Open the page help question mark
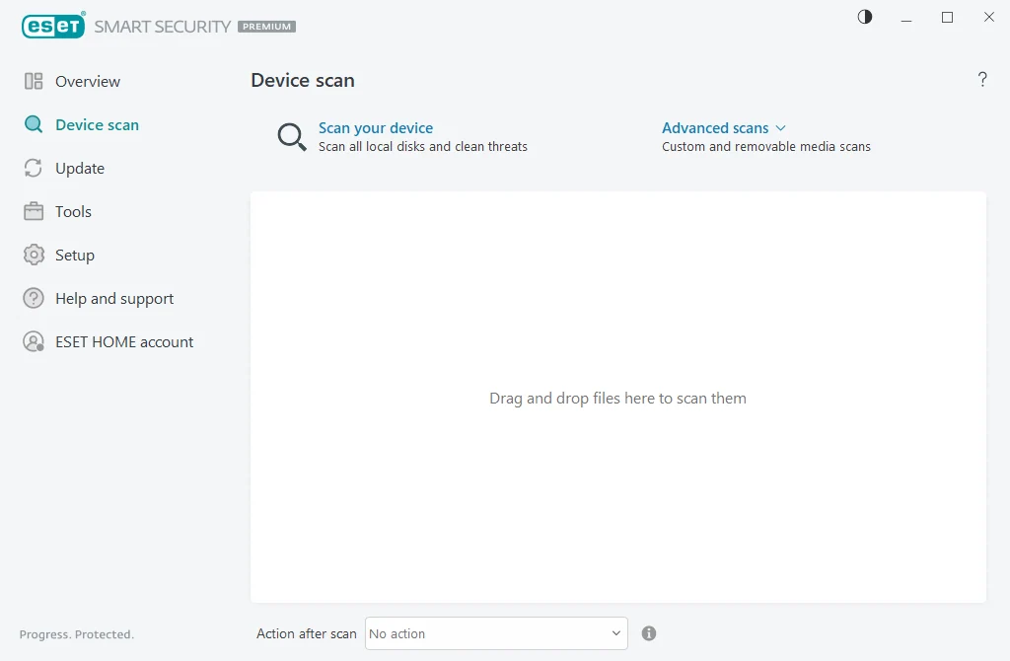Viewport: 1010px width, 661px height. [982, 79]
